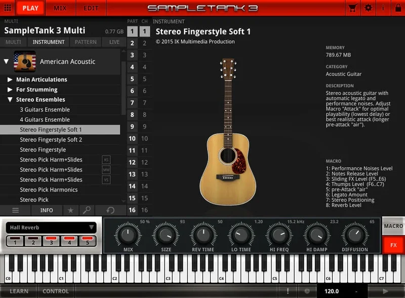Screen dimensions: 405x298
Task: Click channel 1 box for part 1
Action: point(145,31)
